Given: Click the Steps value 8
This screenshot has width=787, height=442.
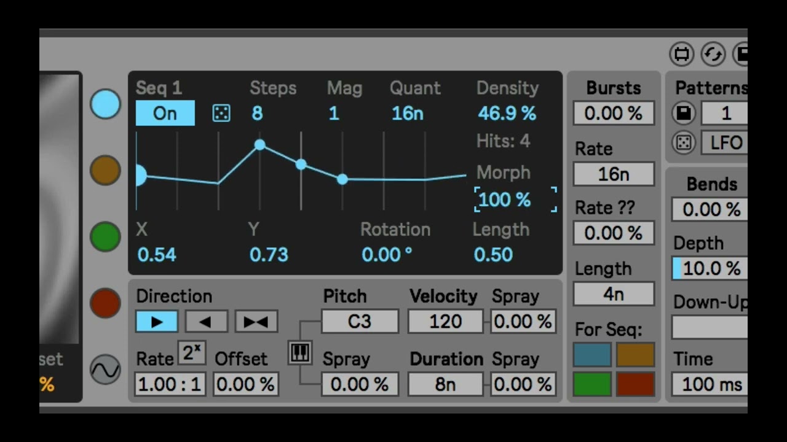Looking at the screenshot, I should [257, 114].
